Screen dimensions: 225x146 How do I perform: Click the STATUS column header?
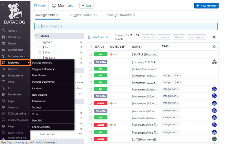99,47
